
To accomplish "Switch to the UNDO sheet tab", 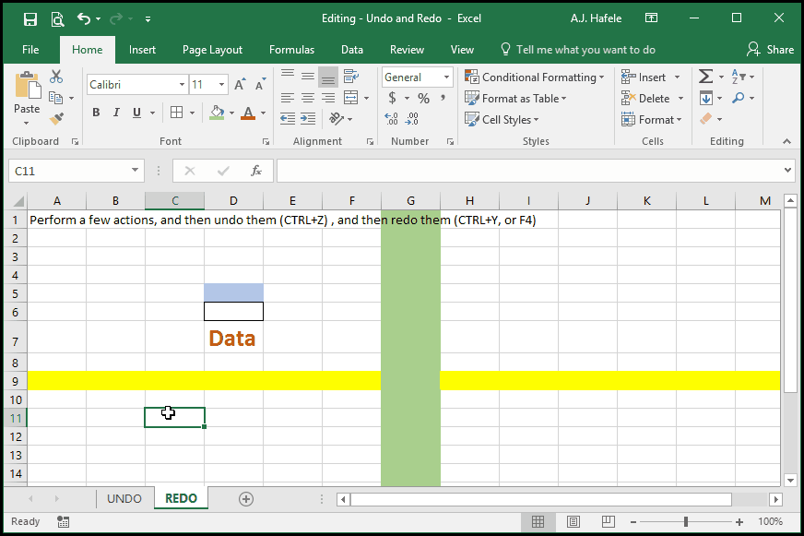I will [124, 498].
